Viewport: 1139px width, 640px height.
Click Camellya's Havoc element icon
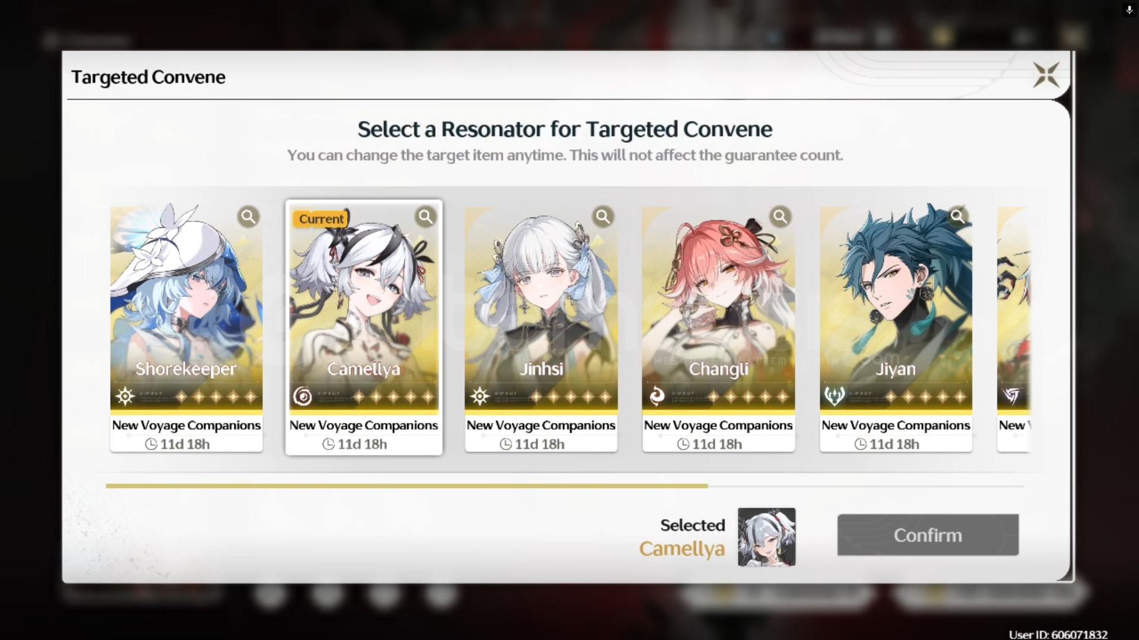[x=302, y=396]
